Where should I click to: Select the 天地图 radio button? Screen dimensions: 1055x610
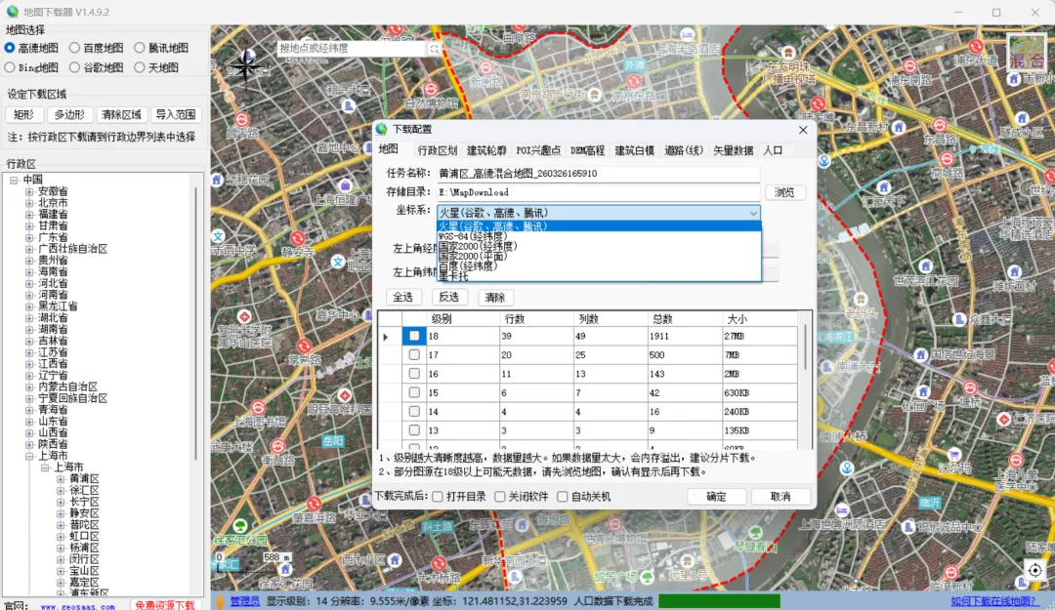pos(140,67)
